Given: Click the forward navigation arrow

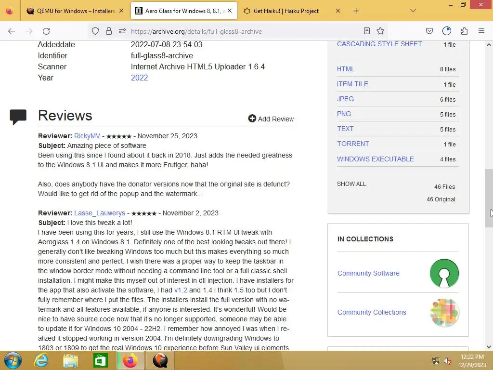Looking at the screenshot, I should tap(29, 31).
